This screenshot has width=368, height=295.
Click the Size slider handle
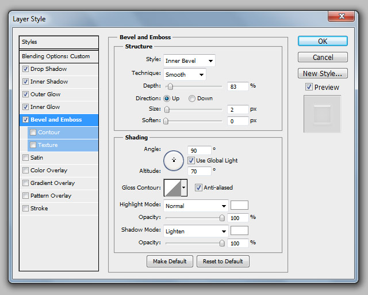167,109
